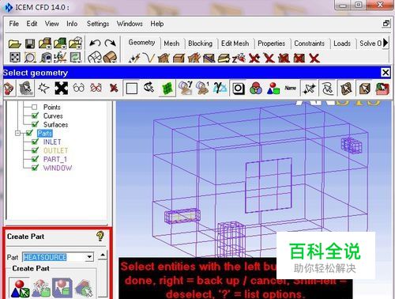This screenshot has width=395, height=299.
Task: Toggle the INLET part checkbox
Action: tap(35, 142)
